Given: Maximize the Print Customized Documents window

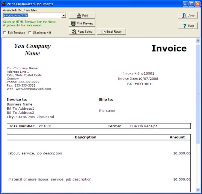Looking at the screenshot, I should click(191, 4).
